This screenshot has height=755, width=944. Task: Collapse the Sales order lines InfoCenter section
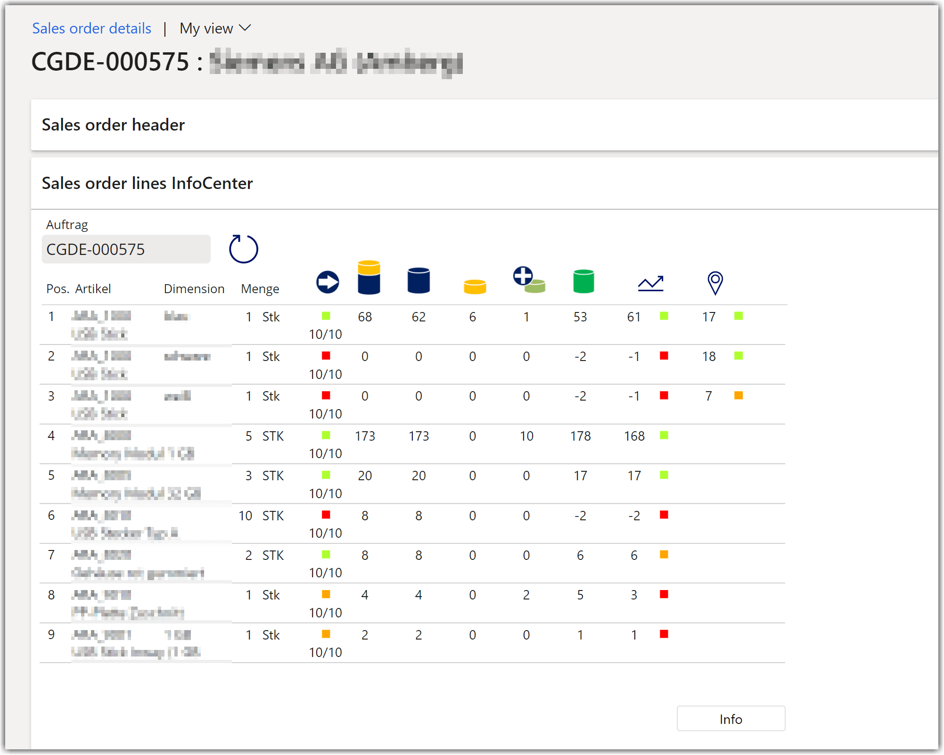tap(147, 183)
